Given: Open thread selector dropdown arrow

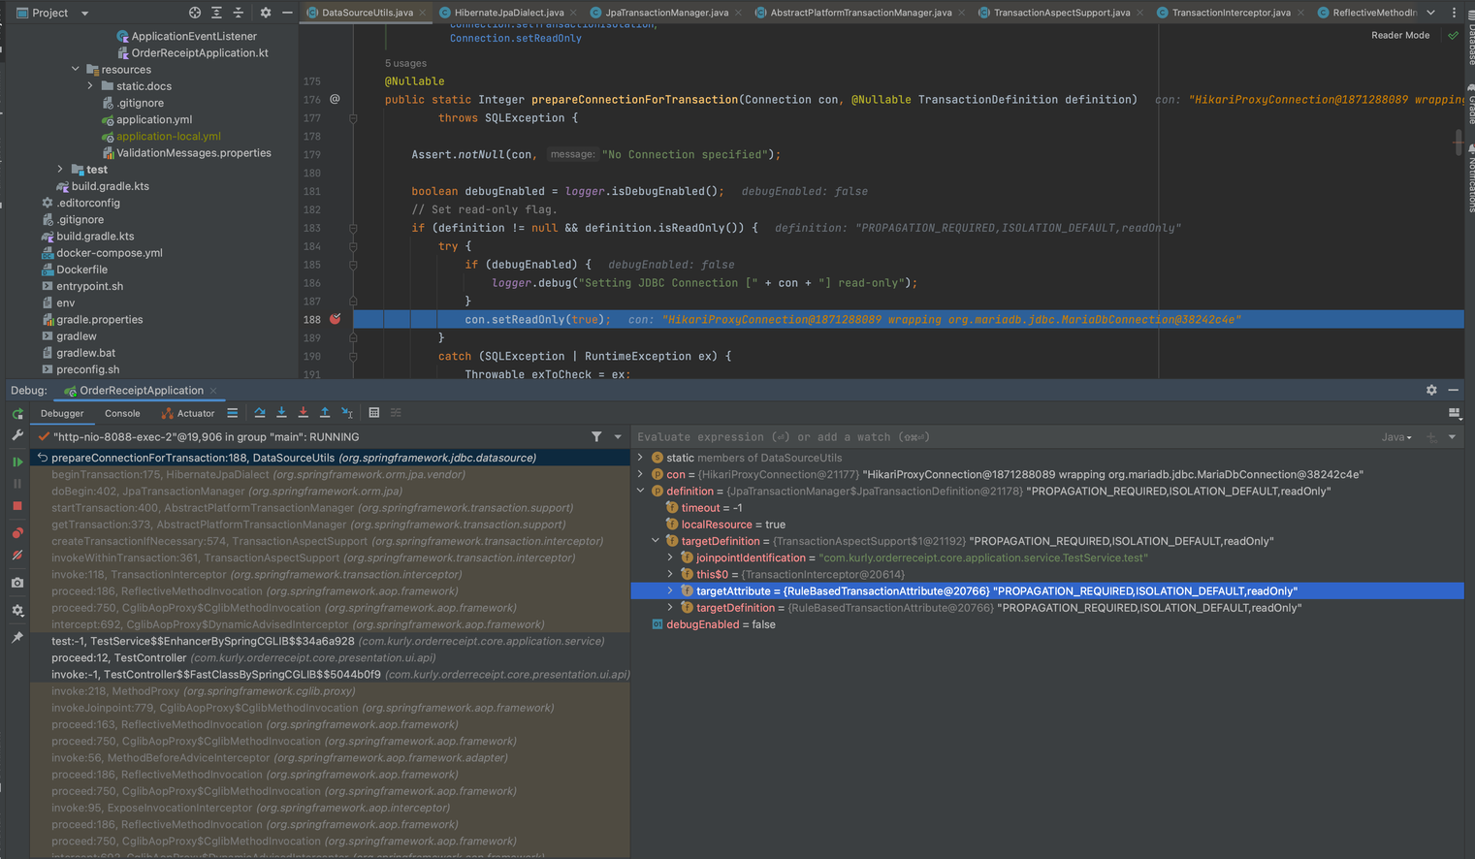Looking at the screenshot, I should click(x=618, y=437).
